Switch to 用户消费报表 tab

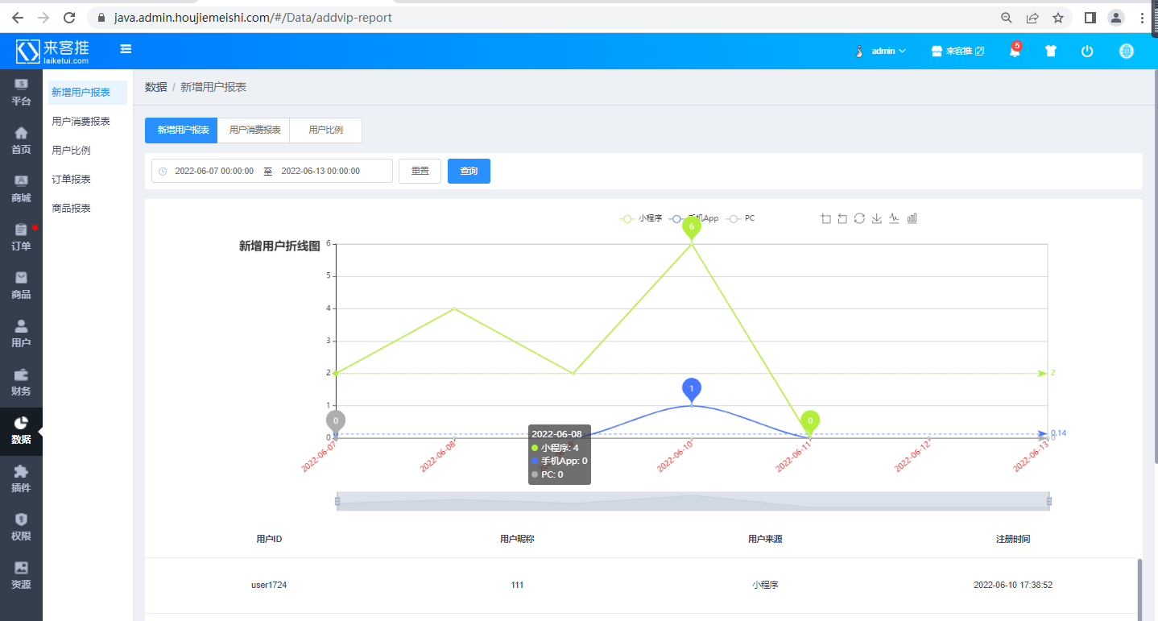254,130
